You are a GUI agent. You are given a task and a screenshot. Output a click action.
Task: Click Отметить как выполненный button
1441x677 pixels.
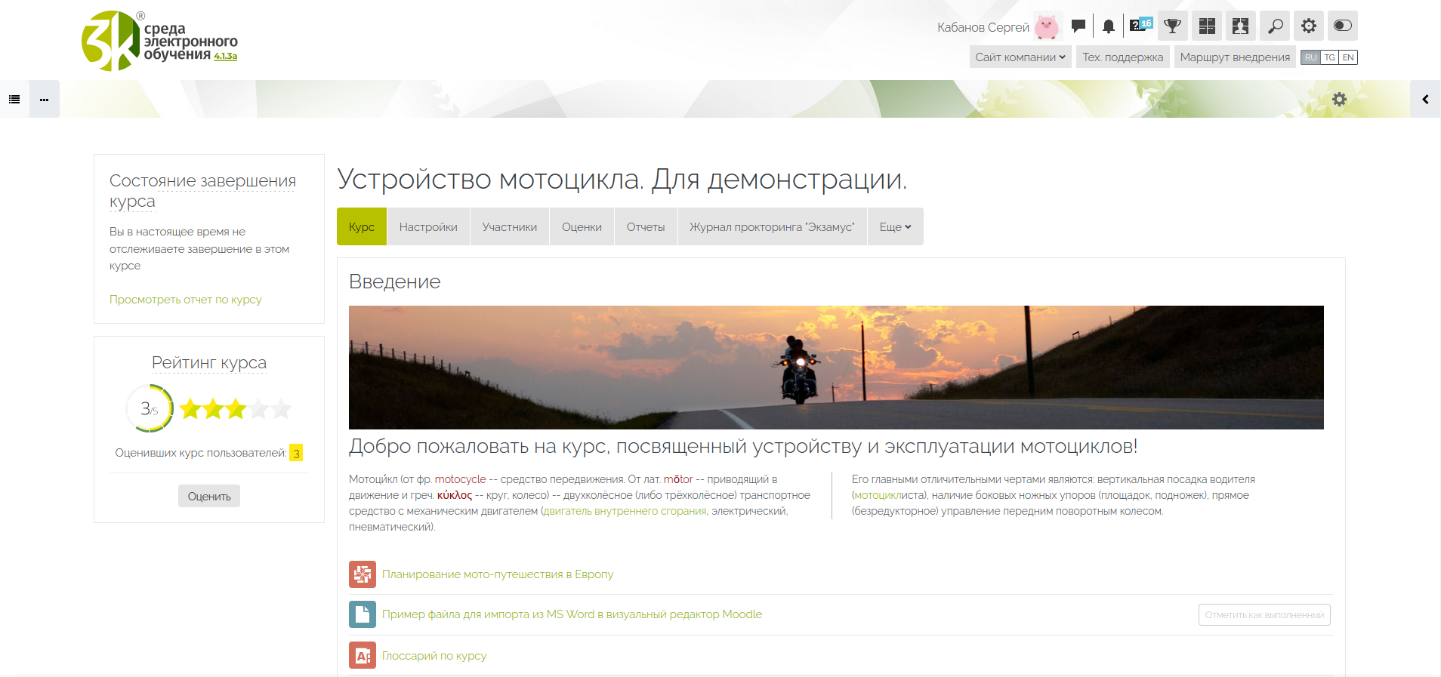coord(1264,615)
